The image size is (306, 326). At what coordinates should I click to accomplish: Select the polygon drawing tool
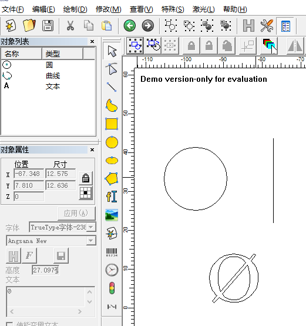(112, 179)
